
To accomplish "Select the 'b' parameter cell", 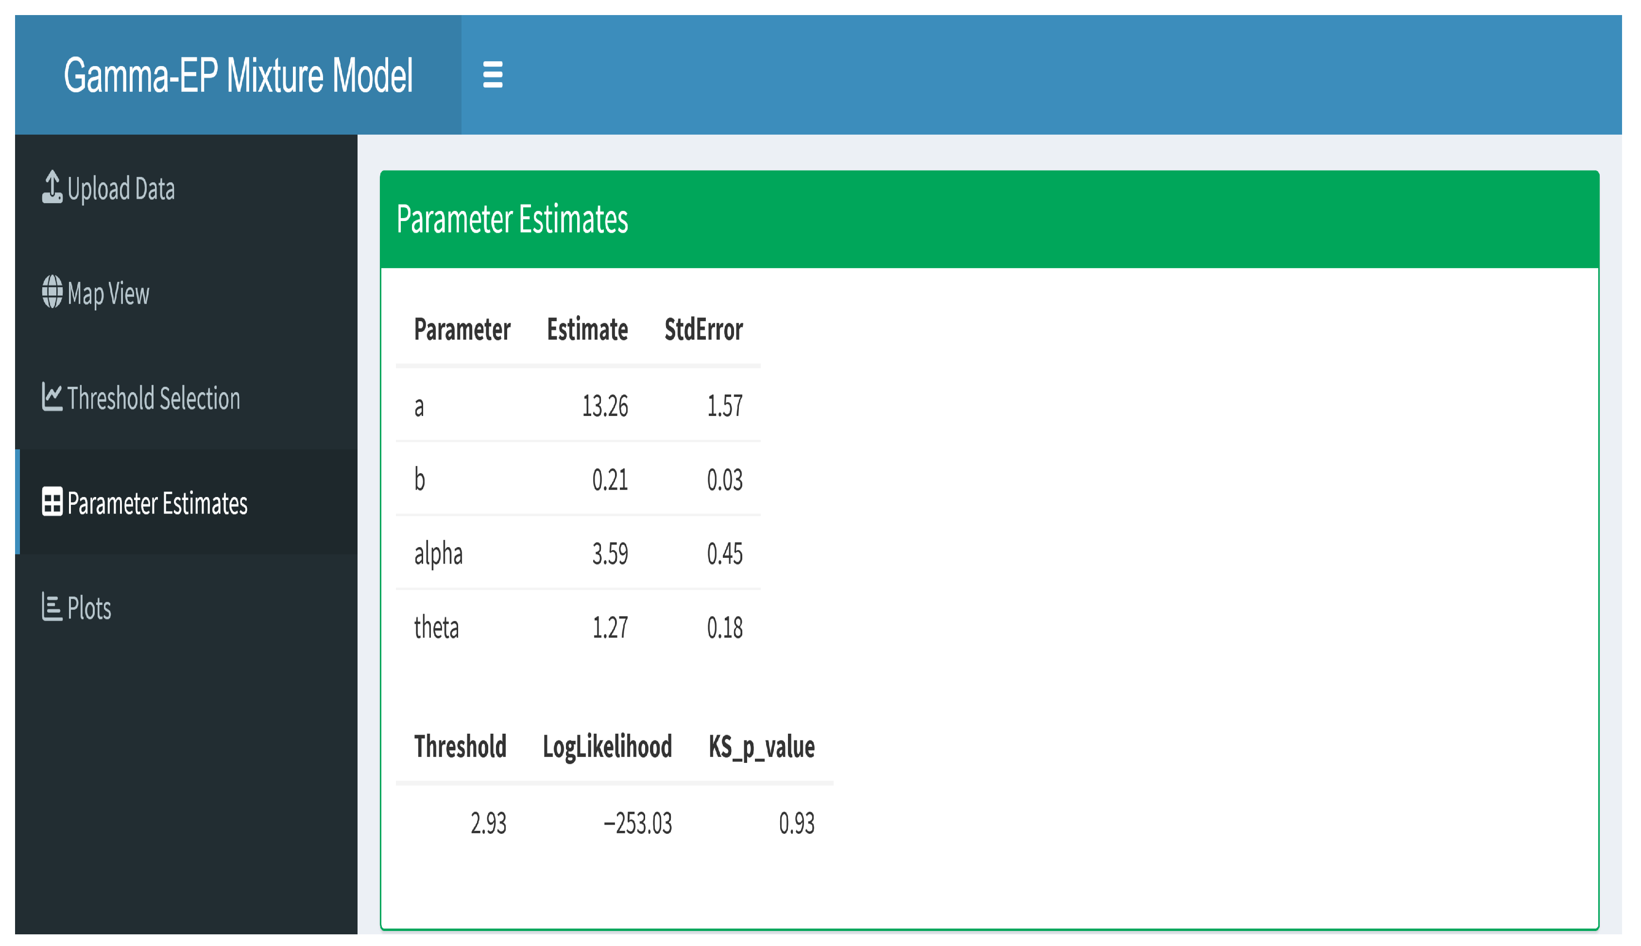I will (420, 480).
